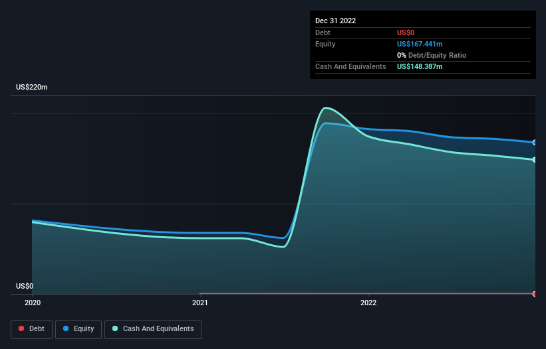Click the 2022 x-axis label
This screenshot has height=349, width=546.
coord(368,303)
